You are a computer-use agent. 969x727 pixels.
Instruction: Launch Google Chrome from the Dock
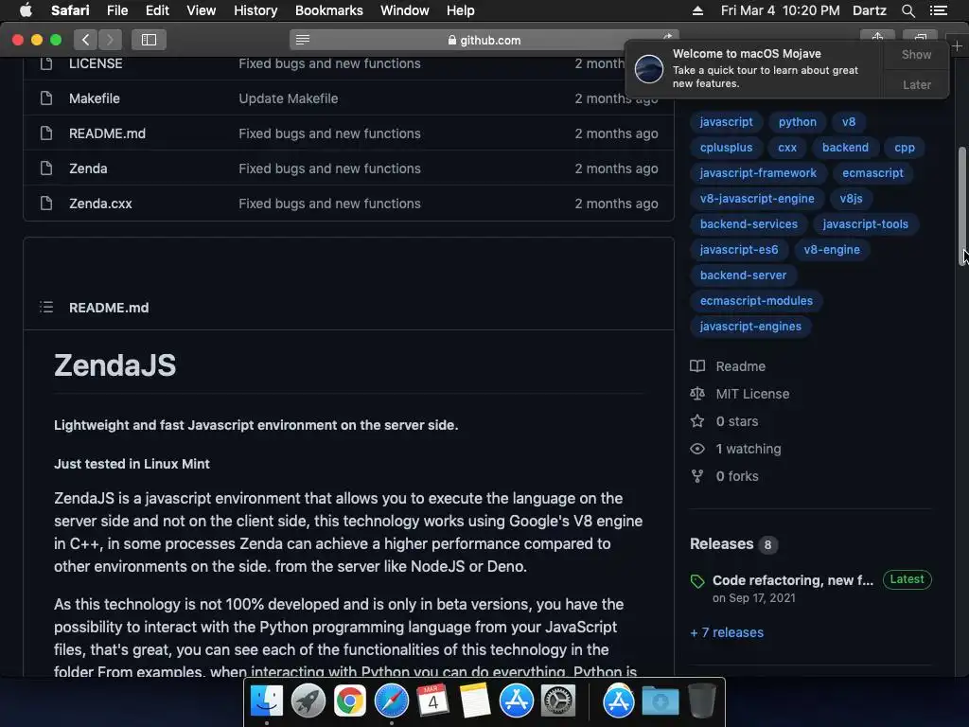[x=349, y=701]
